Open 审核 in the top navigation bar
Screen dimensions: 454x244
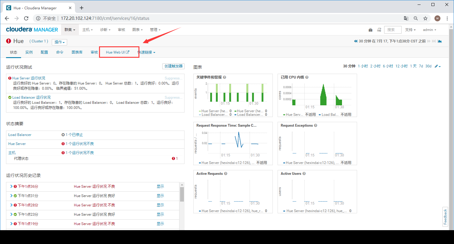(121, 30)
